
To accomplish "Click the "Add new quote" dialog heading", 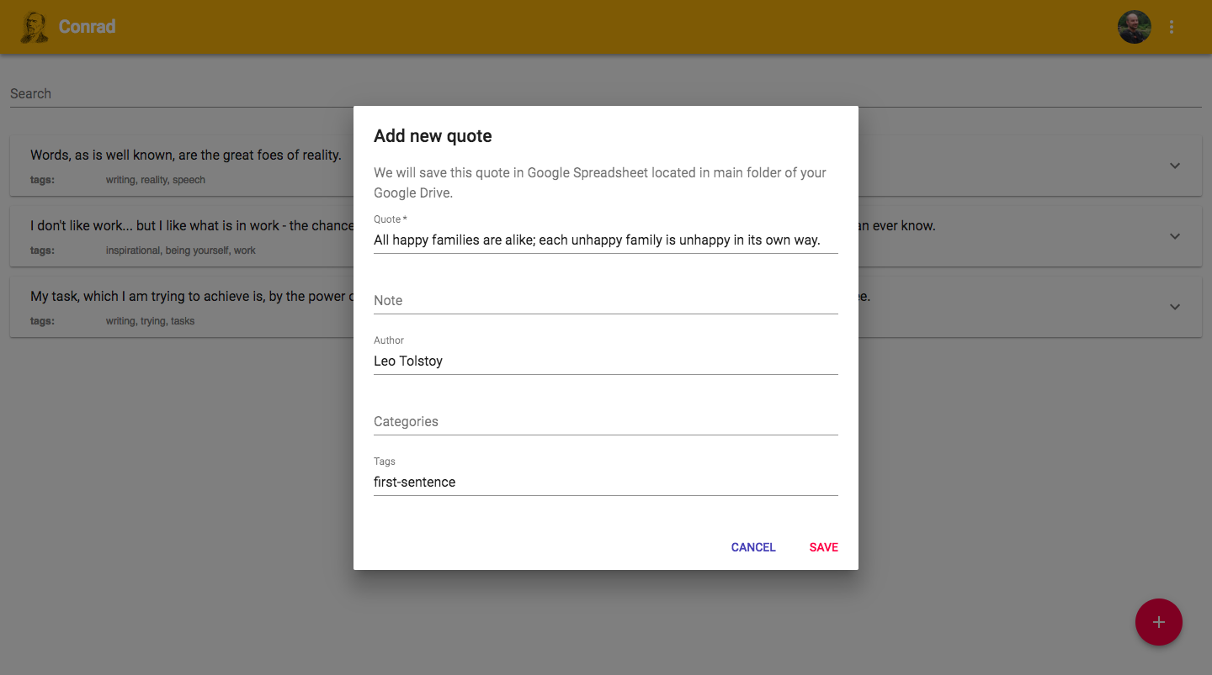I will (433, 136).
